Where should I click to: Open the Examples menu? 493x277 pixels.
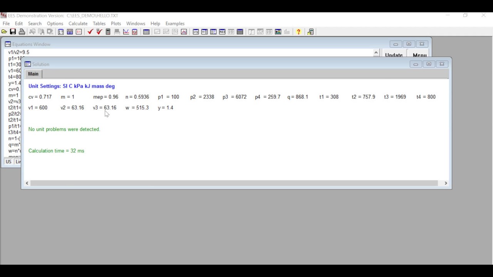tap(175, 23)
